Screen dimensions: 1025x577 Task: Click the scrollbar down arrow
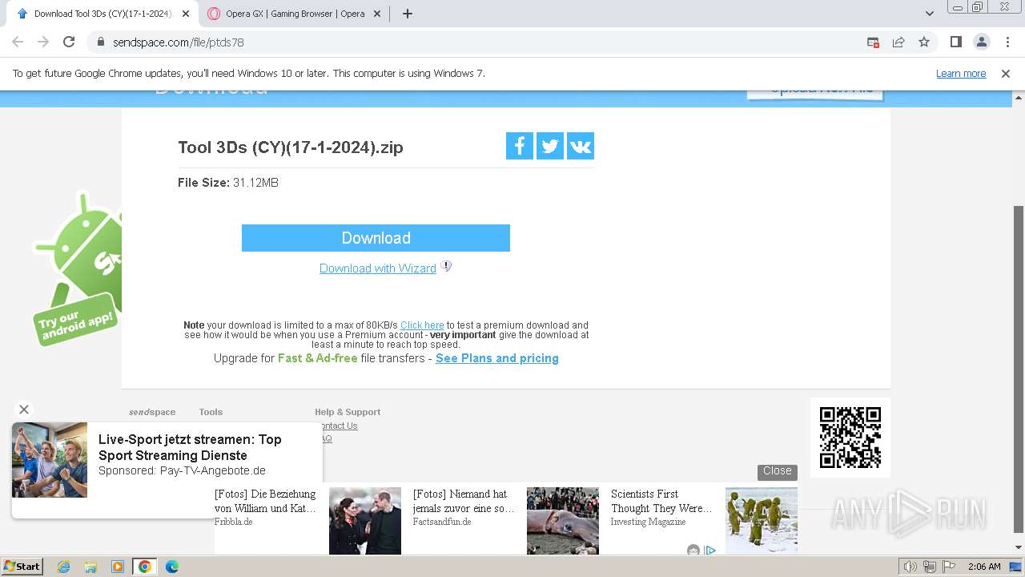coord(1019,548)
